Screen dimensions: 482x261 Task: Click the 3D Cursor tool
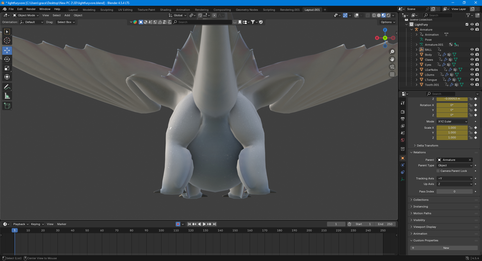click(7, 40)
